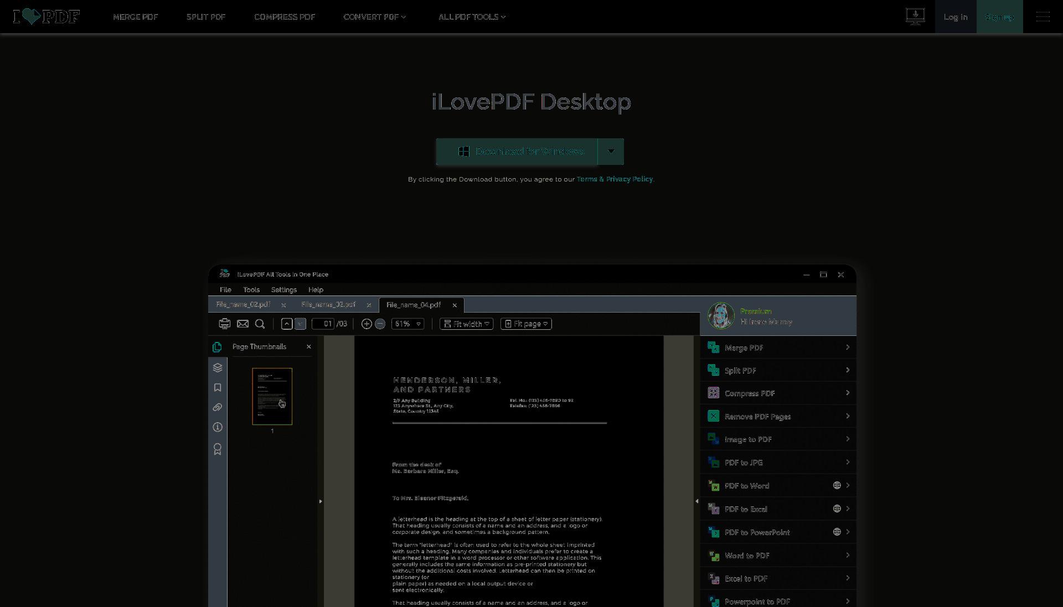The height and width of the screenshot is (607, 1063).
Task: Switch to File_name_02.pdf tab
Action: click(243, 305)
